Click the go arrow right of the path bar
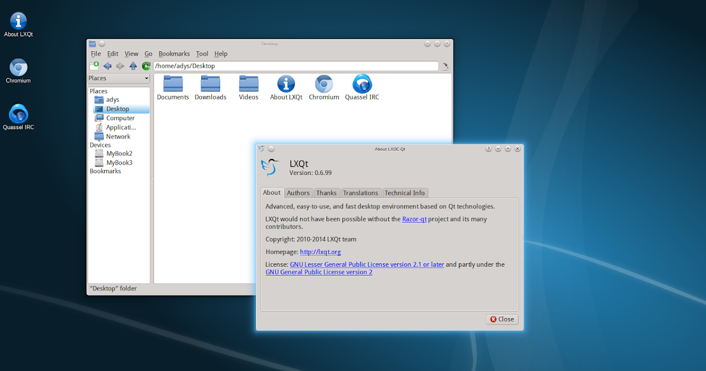Screen dimensions: 706x371 click(x=445, y=67)
